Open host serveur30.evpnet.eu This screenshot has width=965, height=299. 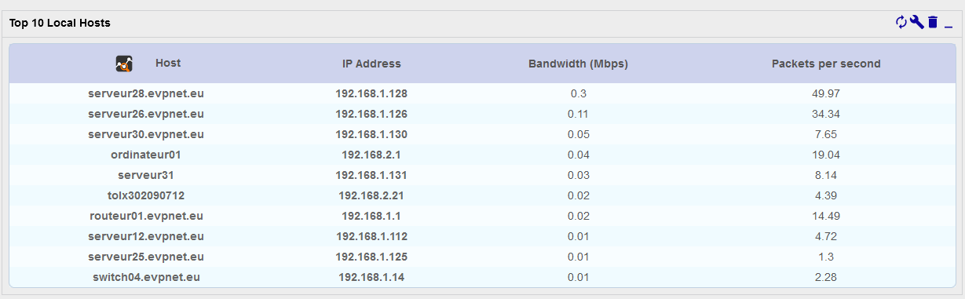[x=146, y=134]
